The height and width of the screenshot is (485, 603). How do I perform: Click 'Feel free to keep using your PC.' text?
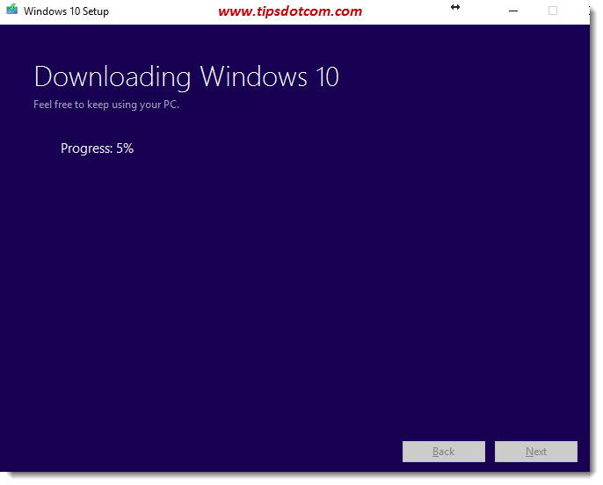(106, 105)
